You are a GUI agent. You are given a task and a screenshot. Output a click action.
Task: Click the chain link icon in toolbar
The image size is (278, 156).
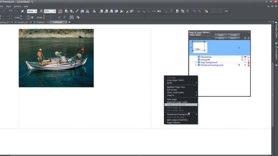[x=77, y=11]
